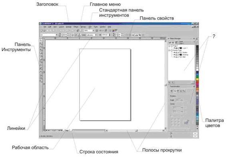Click the Open file icon
The height and width of the screenshot is (157, 229).
(44, 30)
